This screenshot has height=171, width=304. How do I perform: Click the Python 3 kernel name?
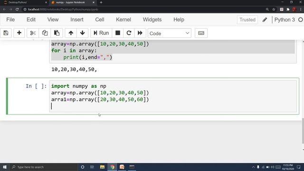285,19
